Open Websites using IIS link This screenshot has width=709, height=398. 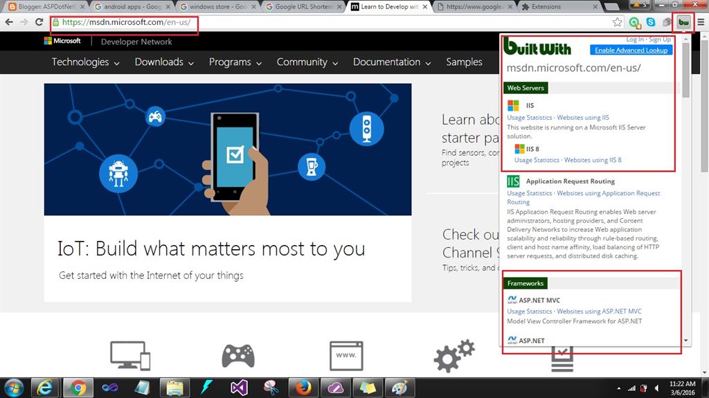click(x=583, y=118)
